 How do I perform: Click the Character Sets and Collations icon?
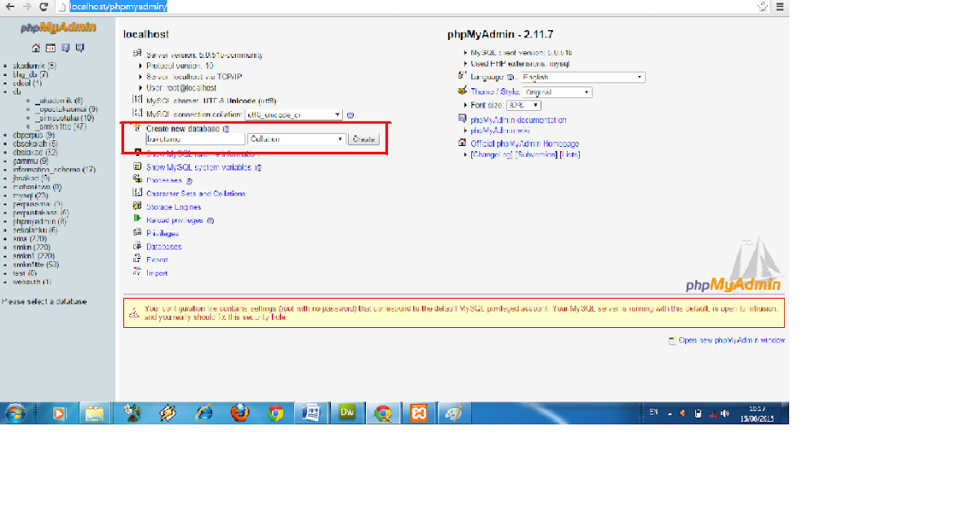coord(137,193)
